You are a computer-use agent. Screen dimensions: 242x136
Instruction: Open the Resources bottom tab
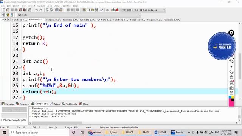pos(23,104)
